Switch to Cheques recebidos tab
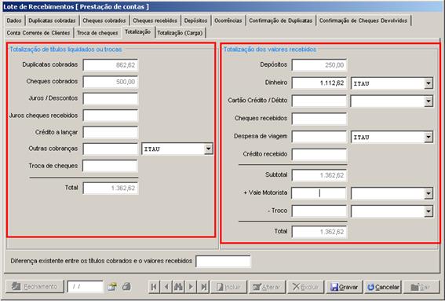Screen dimensions: 445x301 155,20
